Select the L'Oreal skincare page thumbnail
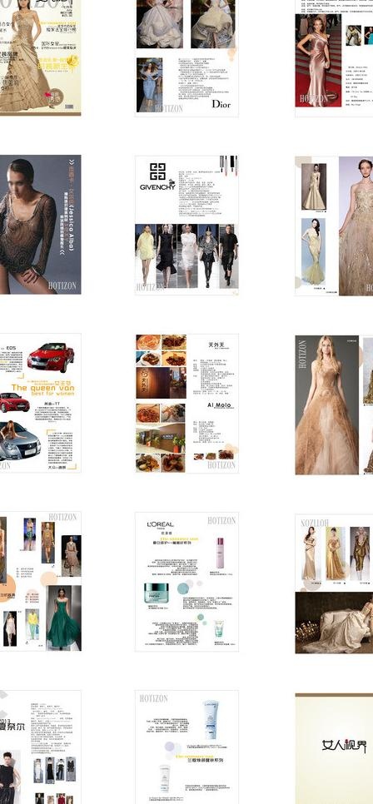This screenshot has height=804, width=373. (x=186, y=582)
